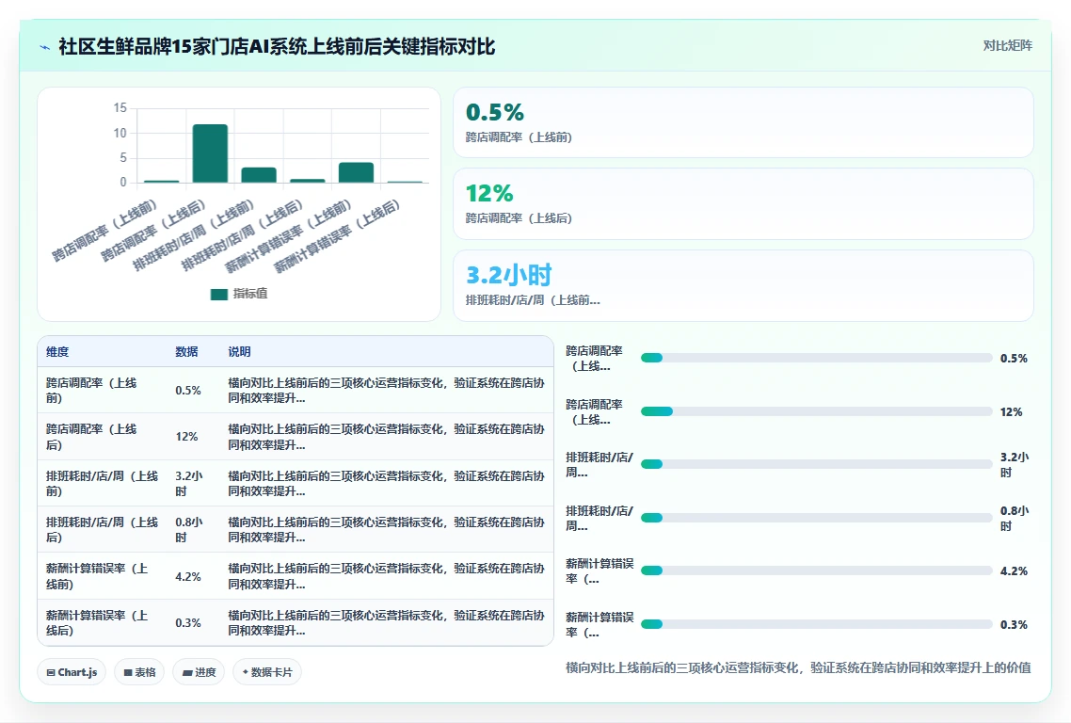The image size is (1071, 723).
Task: Click the 对比矩阵 label in header
Action: coord(1008,46)
